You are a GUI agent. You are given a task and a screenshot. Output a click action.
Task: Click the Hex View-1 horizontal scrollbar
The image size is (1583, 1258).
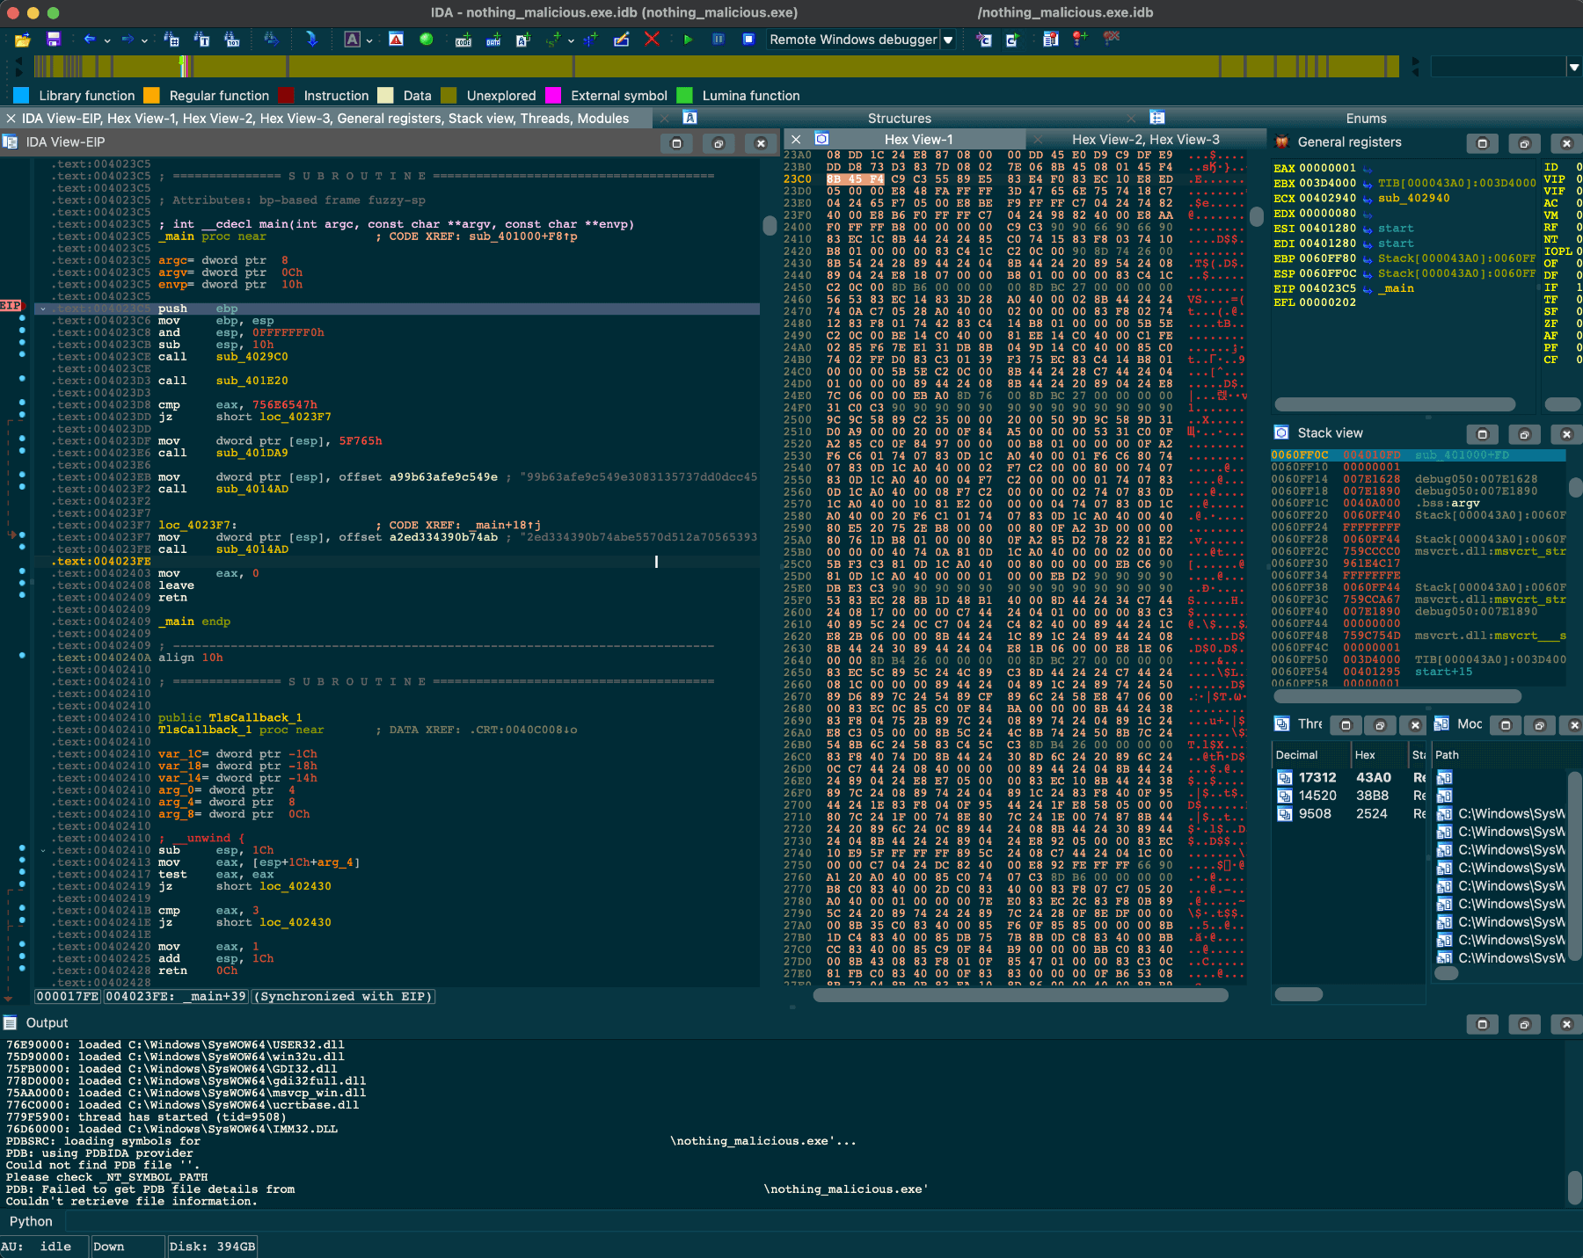coord(1020,995)
